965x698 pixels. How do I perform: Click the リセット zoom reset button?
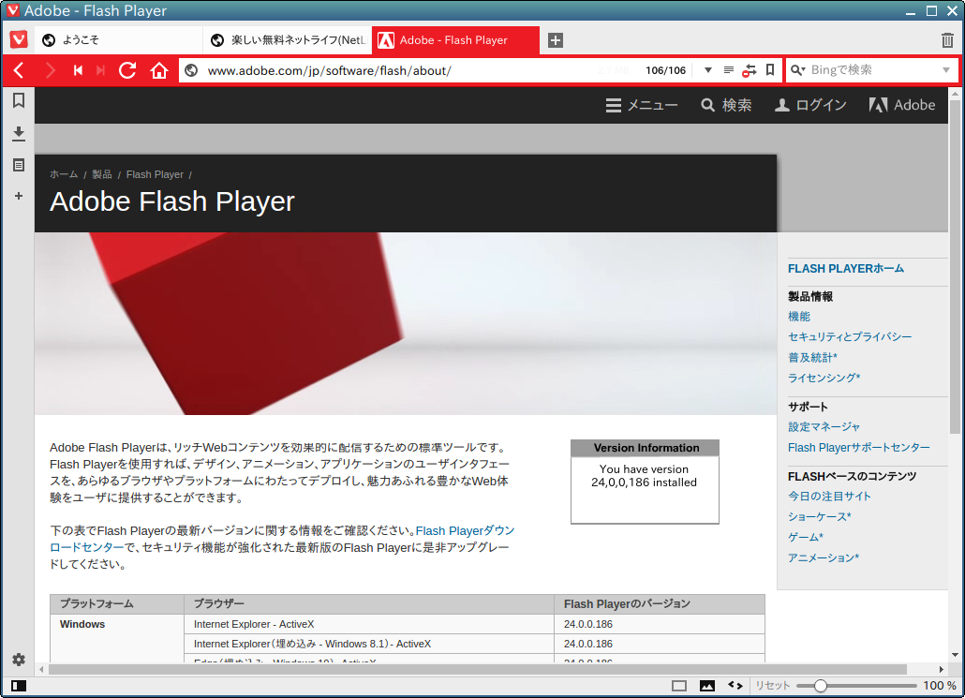772,686
